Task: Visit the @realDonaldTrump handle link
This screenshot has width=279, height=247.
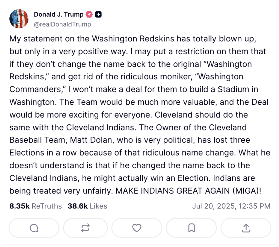Action: point(62,24)
